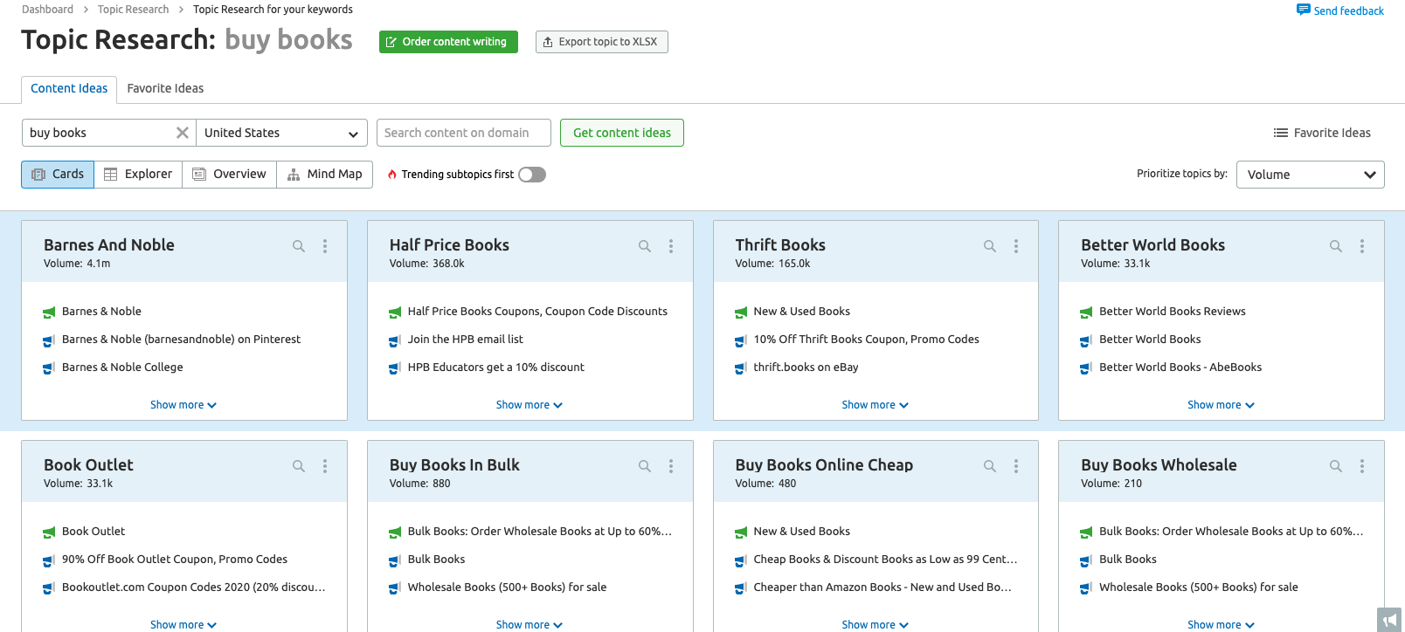Click the Get content ideas button
Image resolution: width=1405 pixels, height=632 pixels.
pos(622,133)
